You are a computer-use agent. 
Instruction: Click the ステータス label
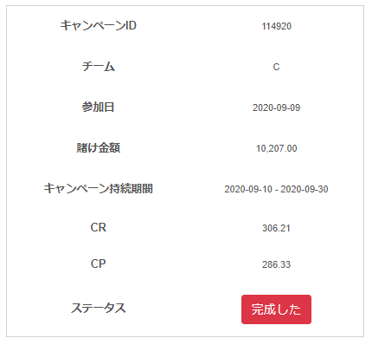[x=98, y=308]
